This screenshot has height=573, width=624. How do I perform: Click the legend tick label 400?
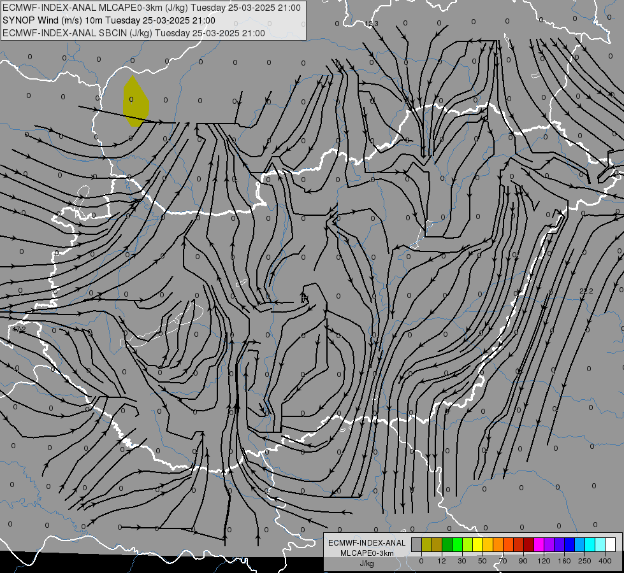pos(605,561)
